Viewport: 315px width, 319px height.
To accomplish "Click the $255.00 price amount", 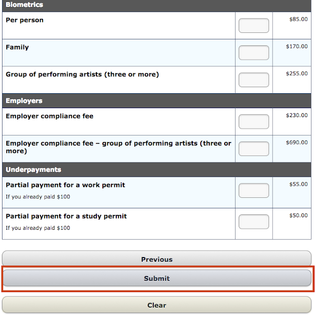I will [297, 74].
